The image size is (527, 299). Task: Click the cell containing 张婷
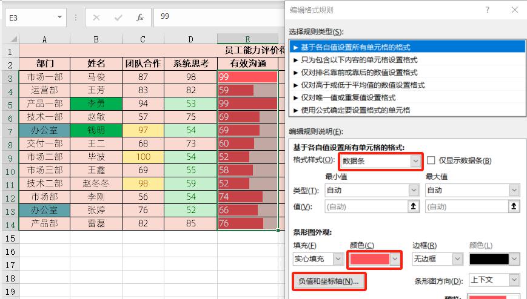(96, 210)
